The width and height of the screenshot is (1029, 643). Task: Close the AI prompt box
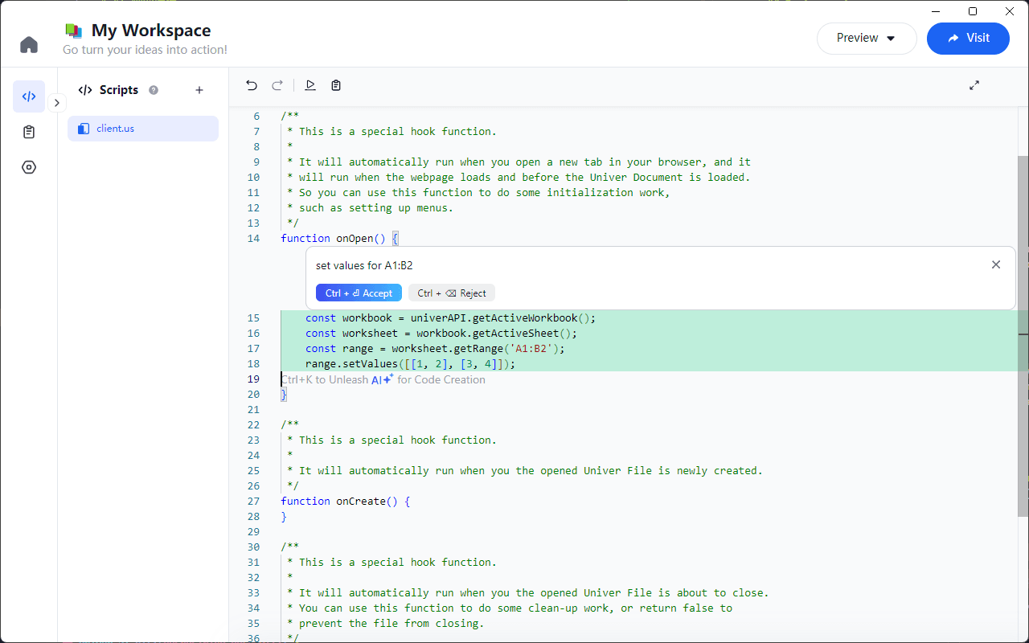click(x=996, y=264)
